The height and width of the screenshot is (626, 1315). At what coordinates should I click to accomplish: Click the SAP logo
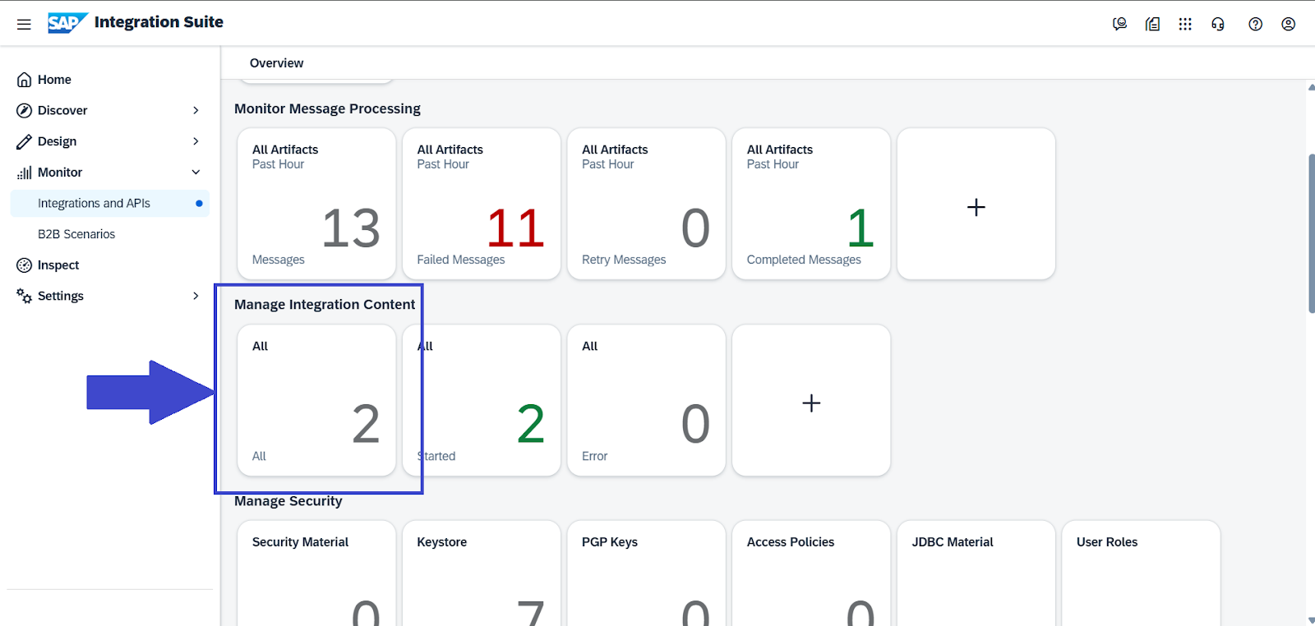[67, 23]
